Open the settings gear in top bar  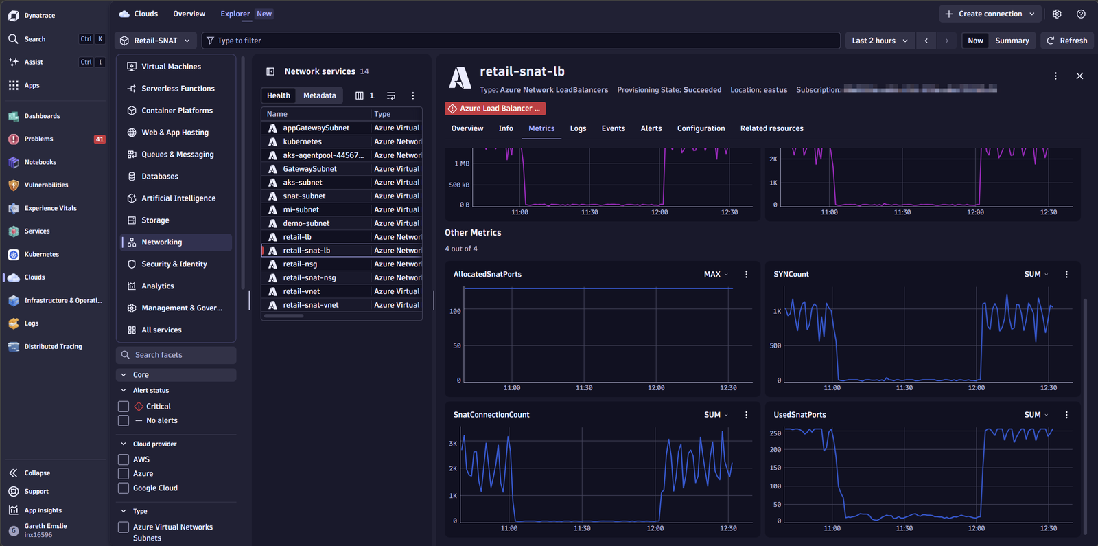(x=1057, y=14)
